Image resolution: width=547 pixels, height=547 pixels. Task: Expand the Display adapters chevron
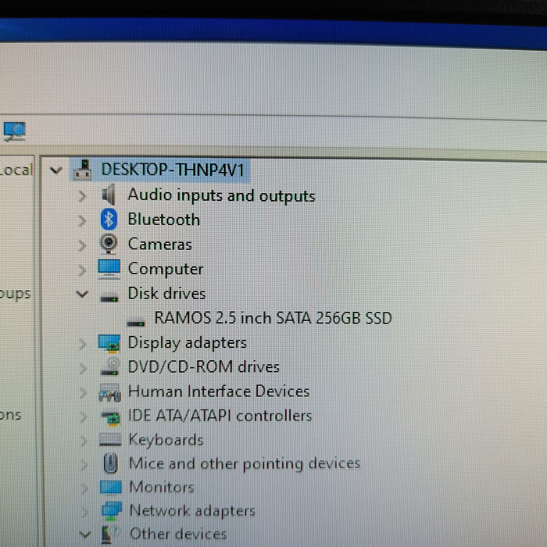point(82,343)
